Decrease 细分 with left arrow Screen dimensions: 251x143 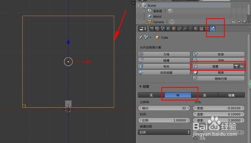click(140, 108)
